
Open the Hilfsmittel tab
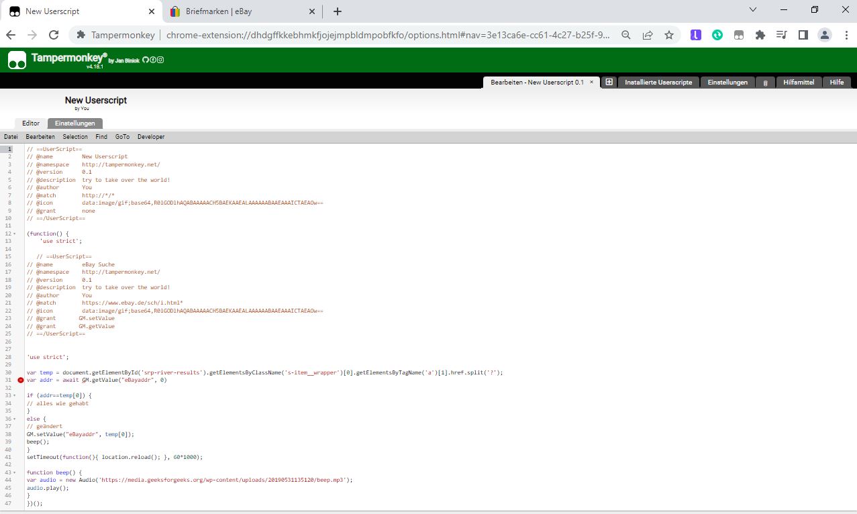coord(799,83)
